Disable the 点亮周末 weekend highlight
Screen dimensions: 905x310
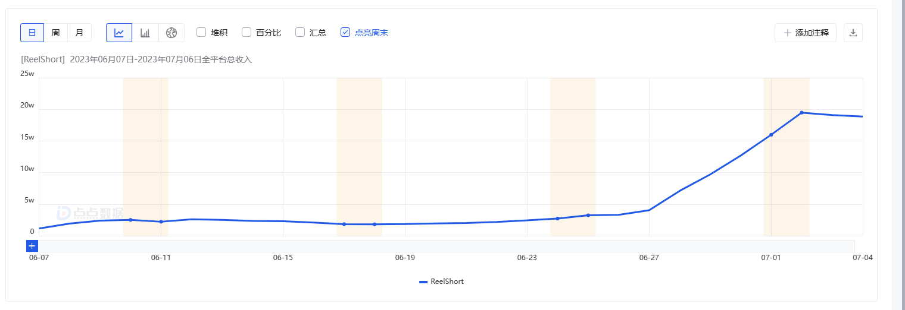click(x=345, y=32)
